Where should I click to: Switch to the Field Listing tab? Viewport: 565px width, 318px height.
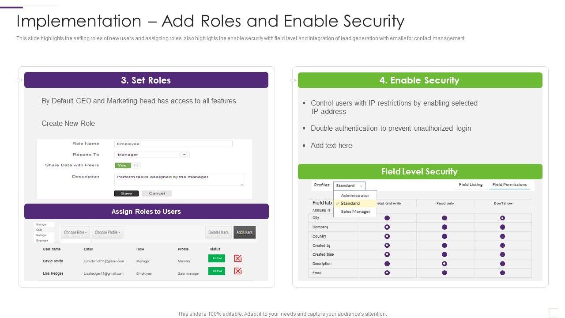click(x=471, y=185)
